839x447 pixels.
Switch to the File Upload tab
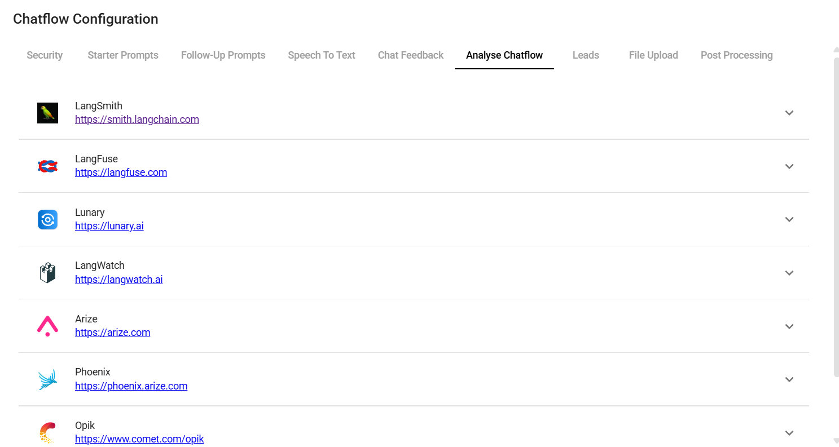[653, 55]
